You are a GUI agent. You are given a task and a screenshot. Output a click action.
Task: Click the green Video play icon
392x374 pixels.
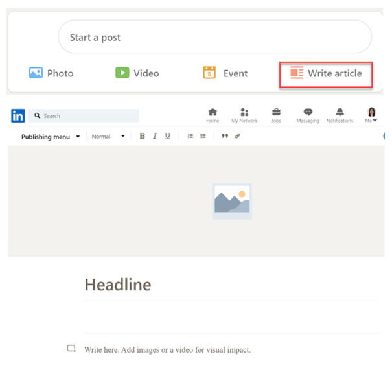[x=122, y=73]
